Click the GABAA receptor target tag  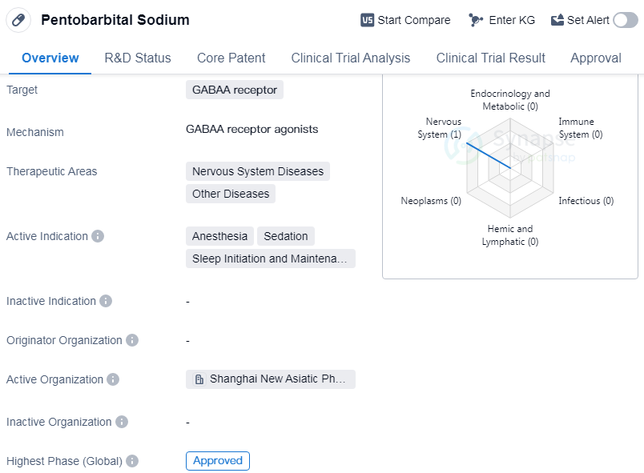(234, 90)
